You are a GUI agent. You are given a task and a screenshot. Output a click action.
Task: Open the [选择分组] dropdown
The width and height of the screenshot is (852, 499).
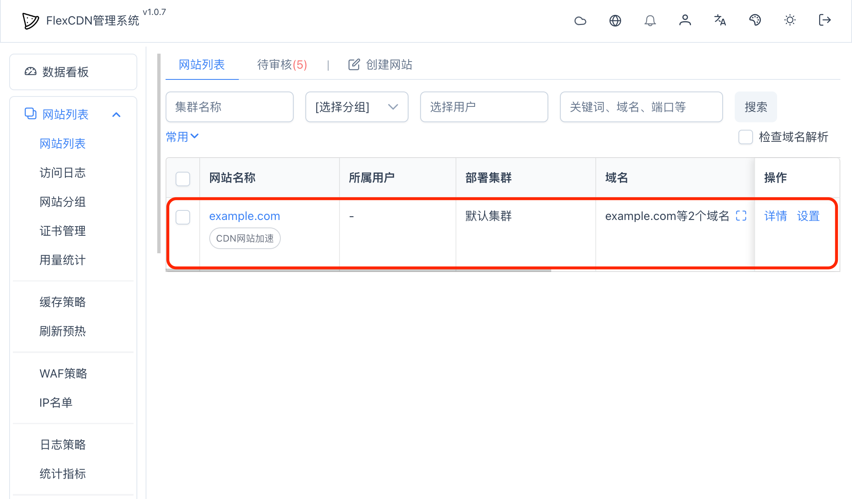pos(357,107)
